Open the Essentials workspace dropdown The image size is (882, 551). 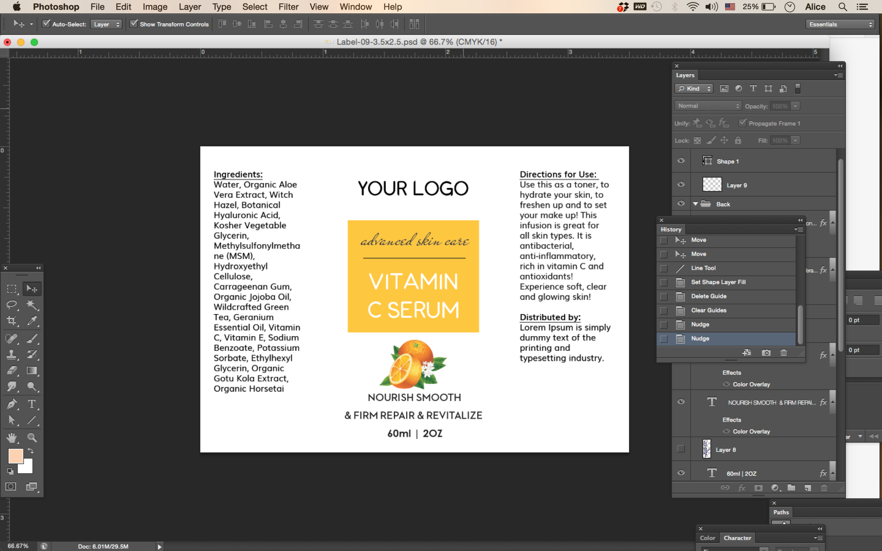[x=840, y=24]
